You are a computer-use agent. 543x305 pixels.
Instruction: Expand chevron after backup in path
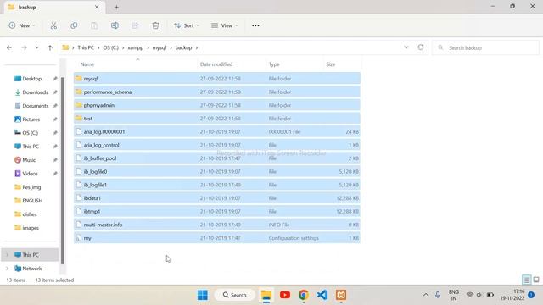tap(197, 47)
